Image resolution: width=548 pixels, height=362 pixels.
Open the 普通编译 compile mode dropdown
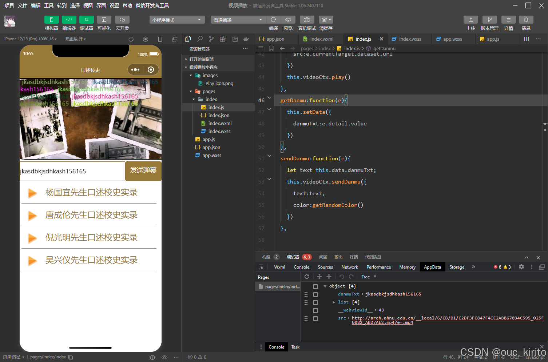click(238, 20)
